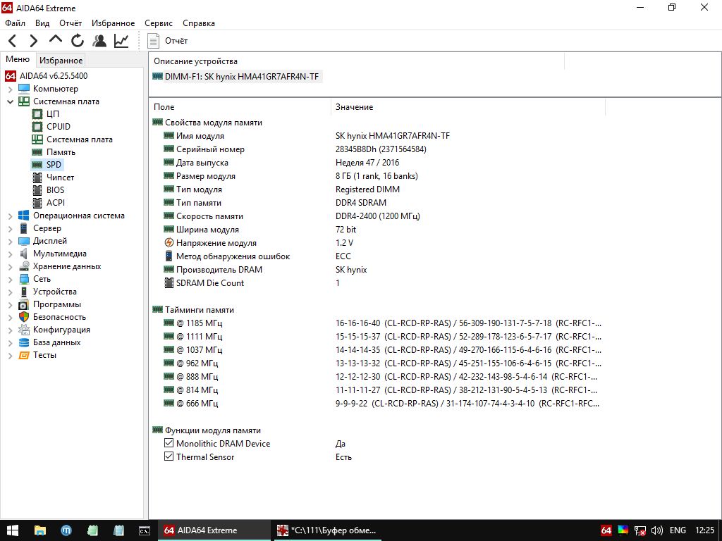This screenshot has height=541, width=722.
Task: Switch to the Меню tab
Action: tap(18, 59)
